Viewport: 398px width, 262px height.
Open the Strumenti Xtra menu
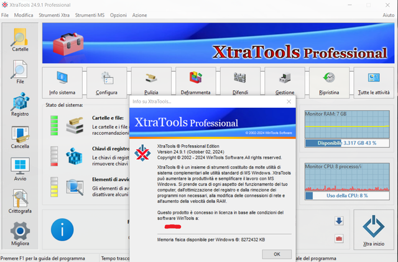click(x=54, y=16)
